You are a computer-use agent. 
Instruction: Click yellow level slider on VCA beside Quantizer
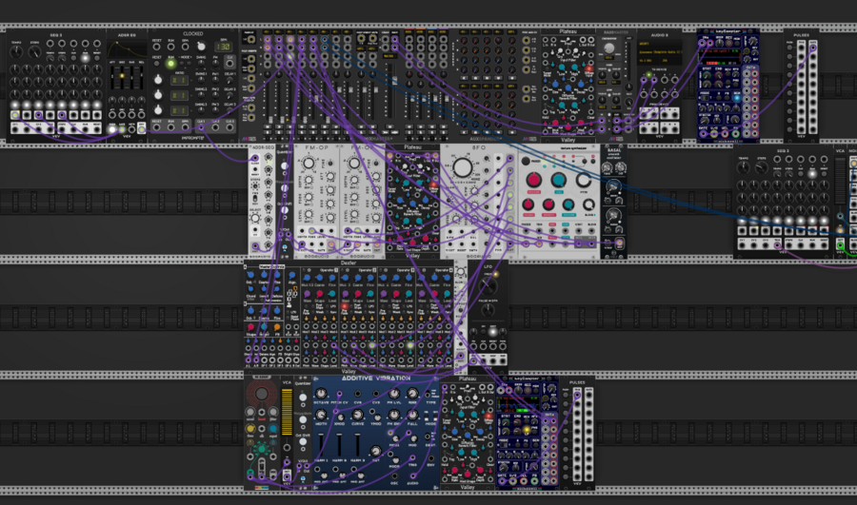[287, 412]
